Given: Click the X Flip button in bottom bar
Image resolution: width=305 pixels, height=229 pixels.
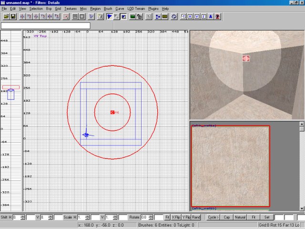Looking at the screenshot, I should click(x=176, y=217).
